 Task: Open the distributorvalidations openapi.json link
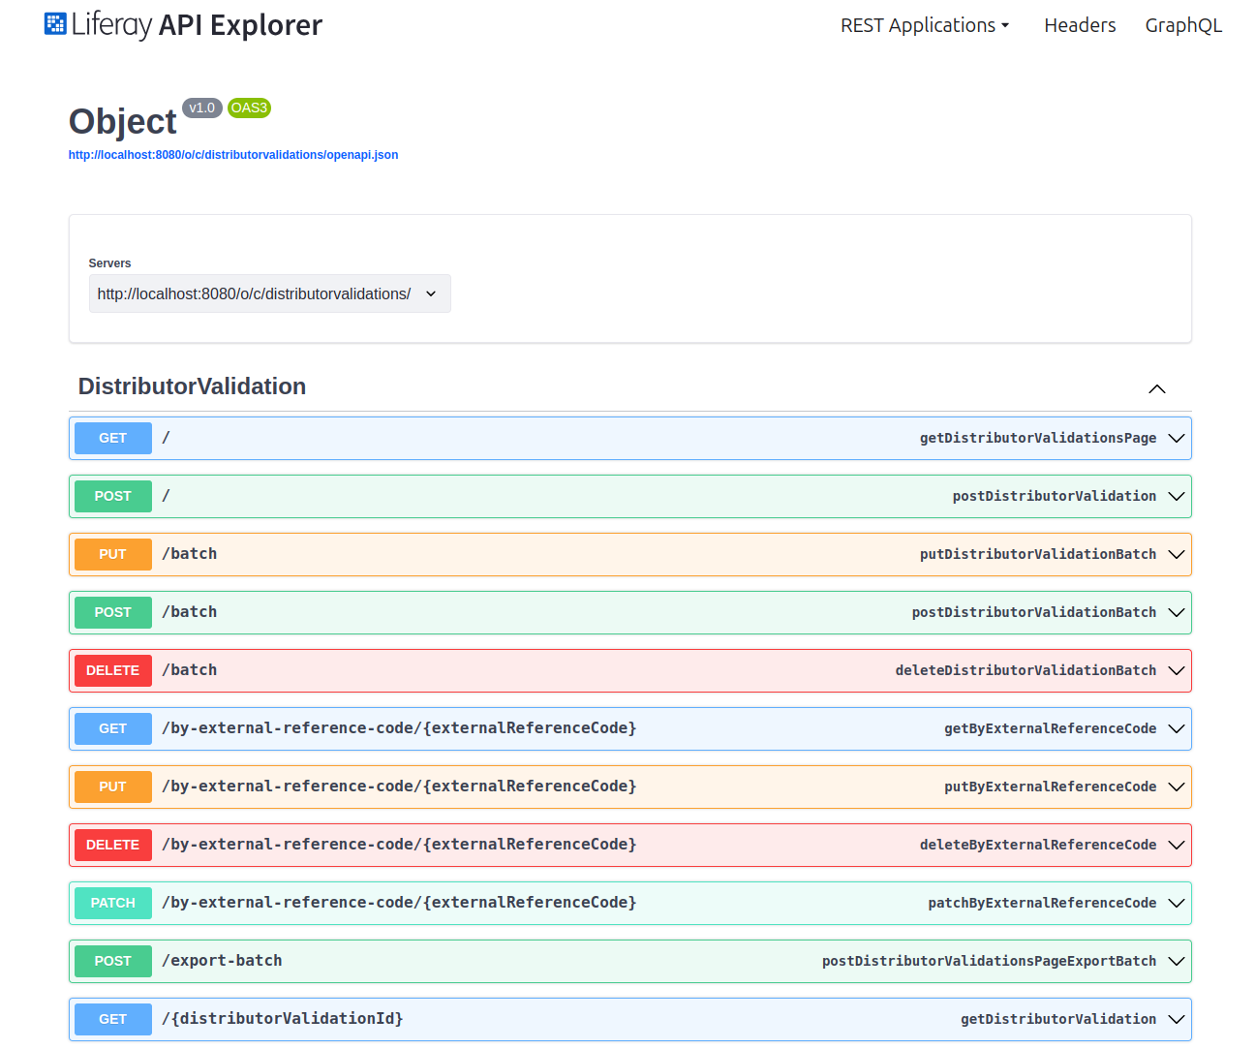tap(233, 155)
